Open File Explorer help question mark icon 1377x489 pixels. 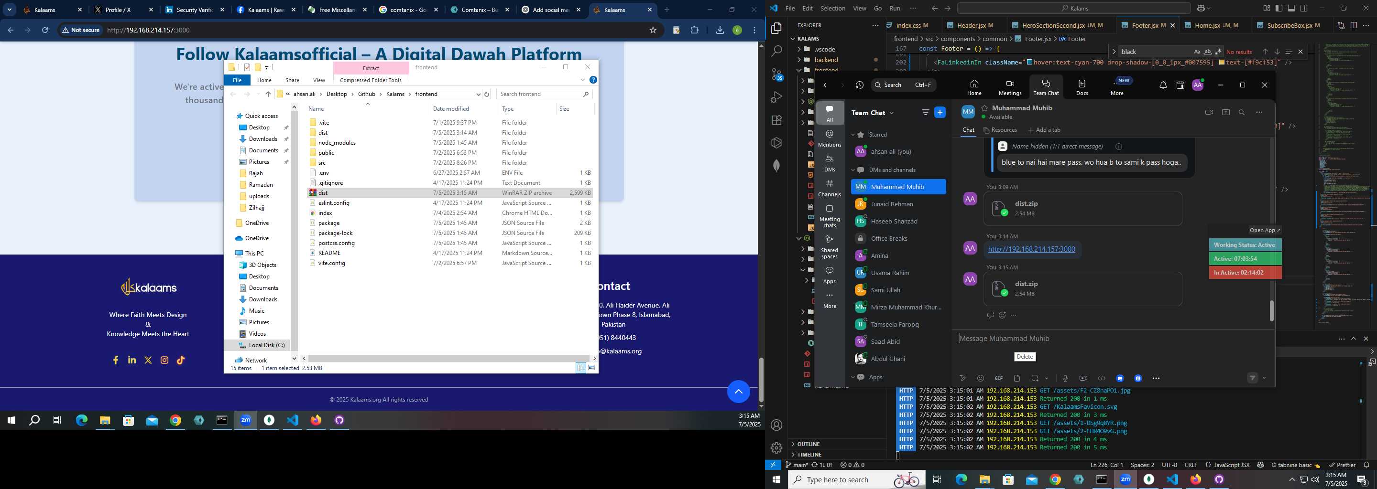(593, 80)
